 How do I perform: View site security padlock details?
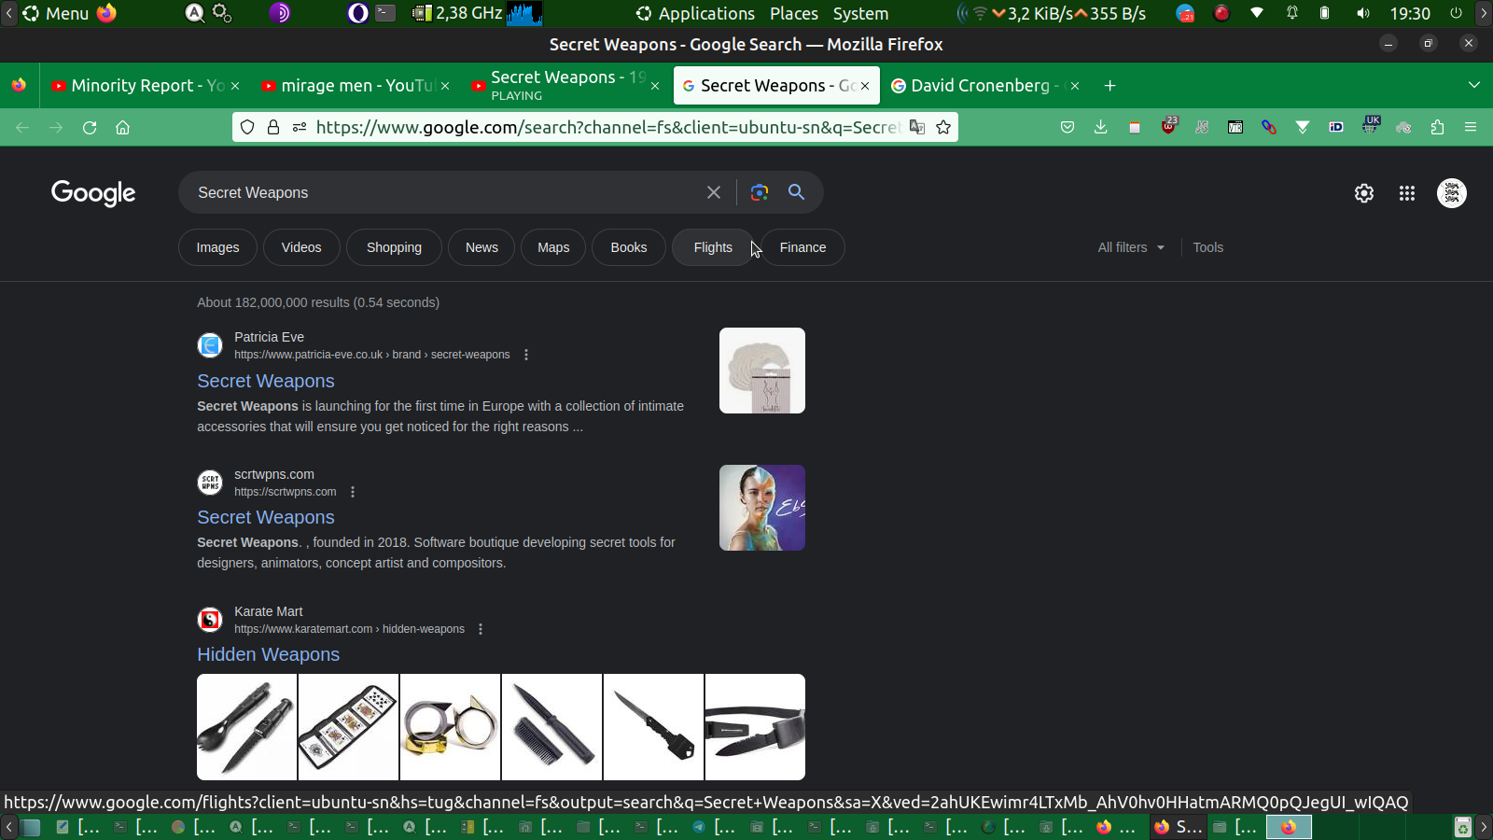(x=273, y=128)
